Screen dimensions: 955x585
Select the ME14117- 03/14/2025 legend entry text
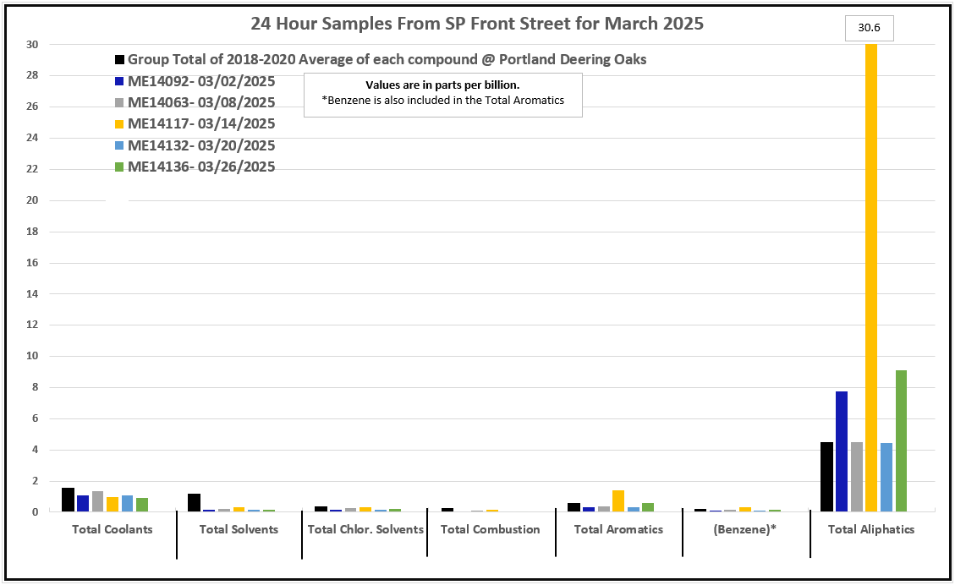click(201, 124)
